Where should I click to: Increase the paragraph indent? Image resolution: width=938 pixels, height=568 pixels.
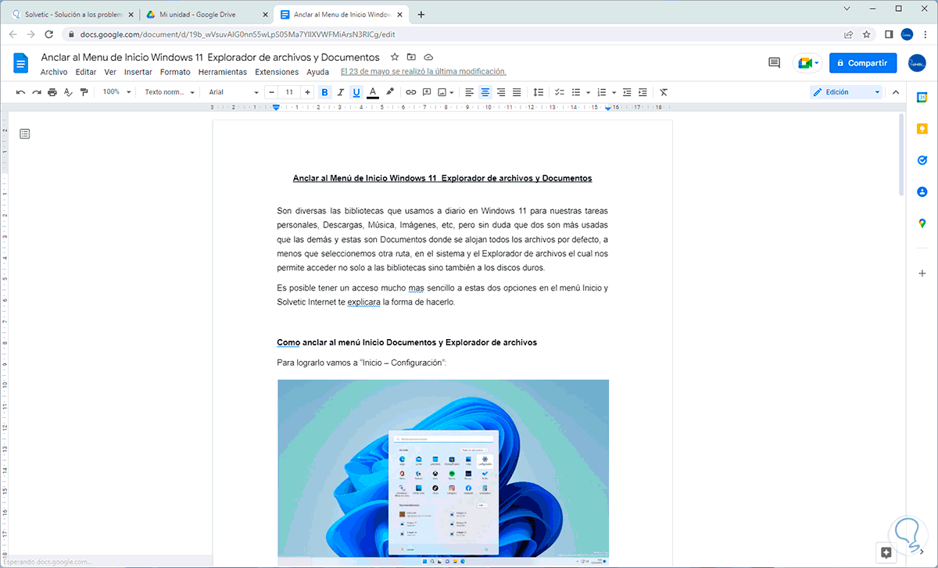coord(643,92)
